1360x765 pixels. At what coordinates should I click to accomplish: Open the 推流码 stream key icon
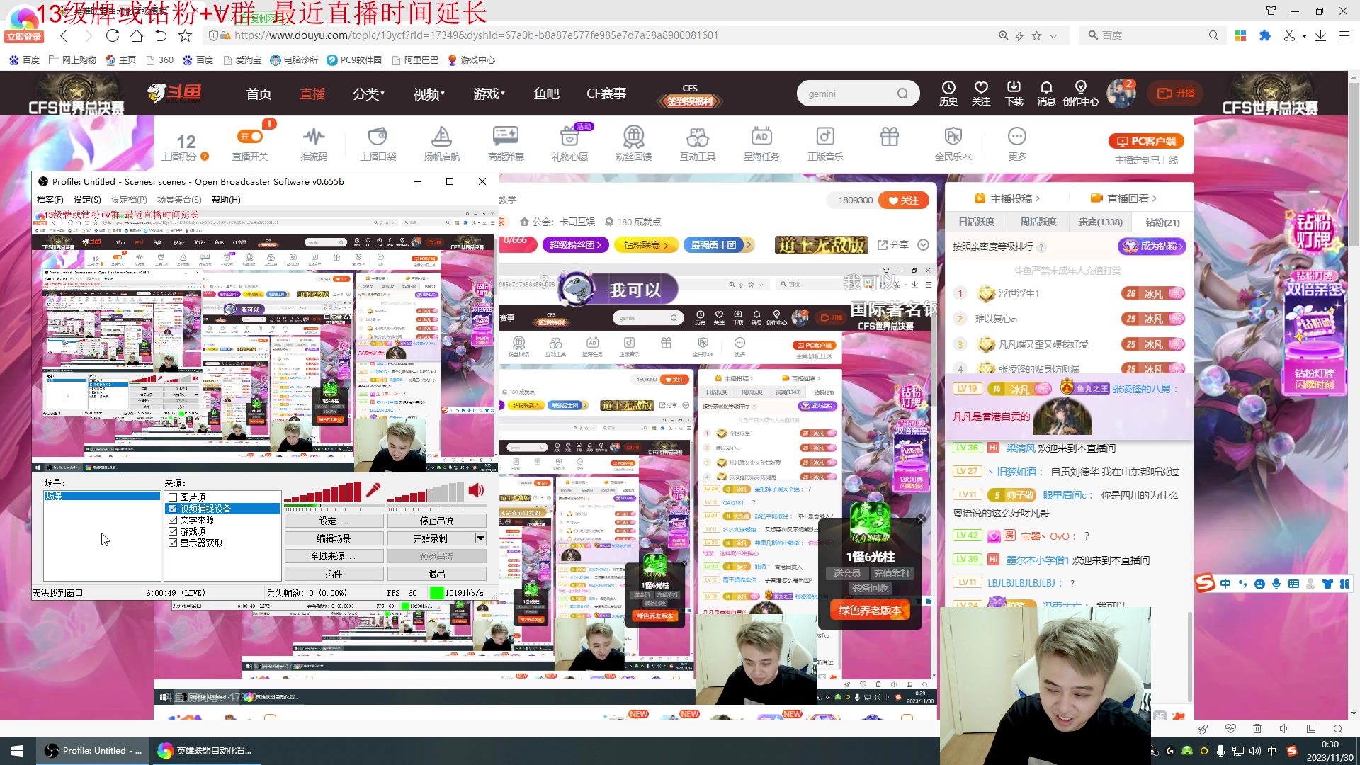[314, 144]
